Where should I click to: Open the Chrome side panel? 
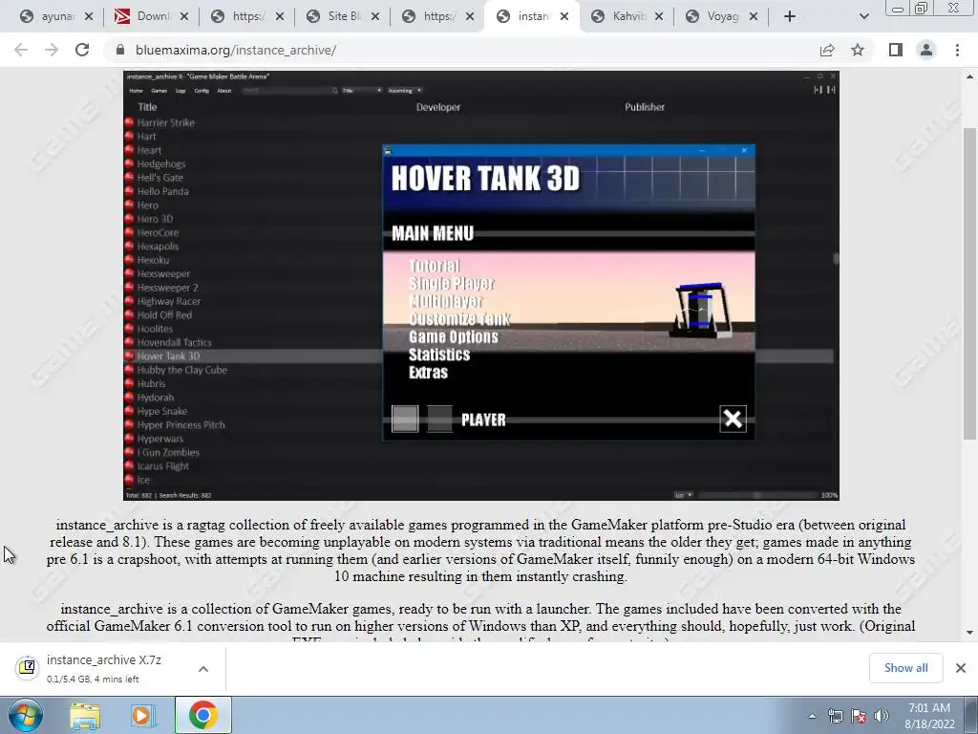896,50
